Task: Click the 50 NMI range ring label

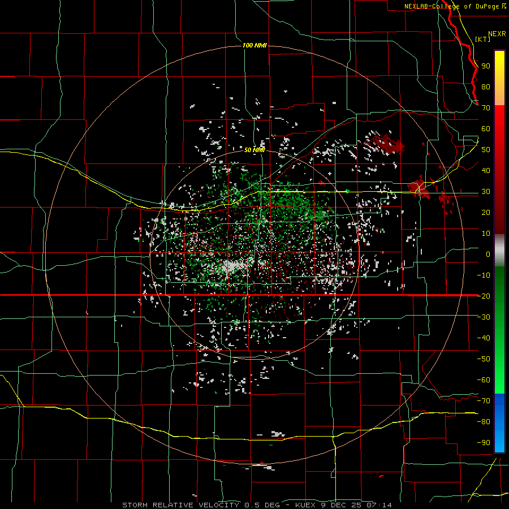Action: point(255,150)
